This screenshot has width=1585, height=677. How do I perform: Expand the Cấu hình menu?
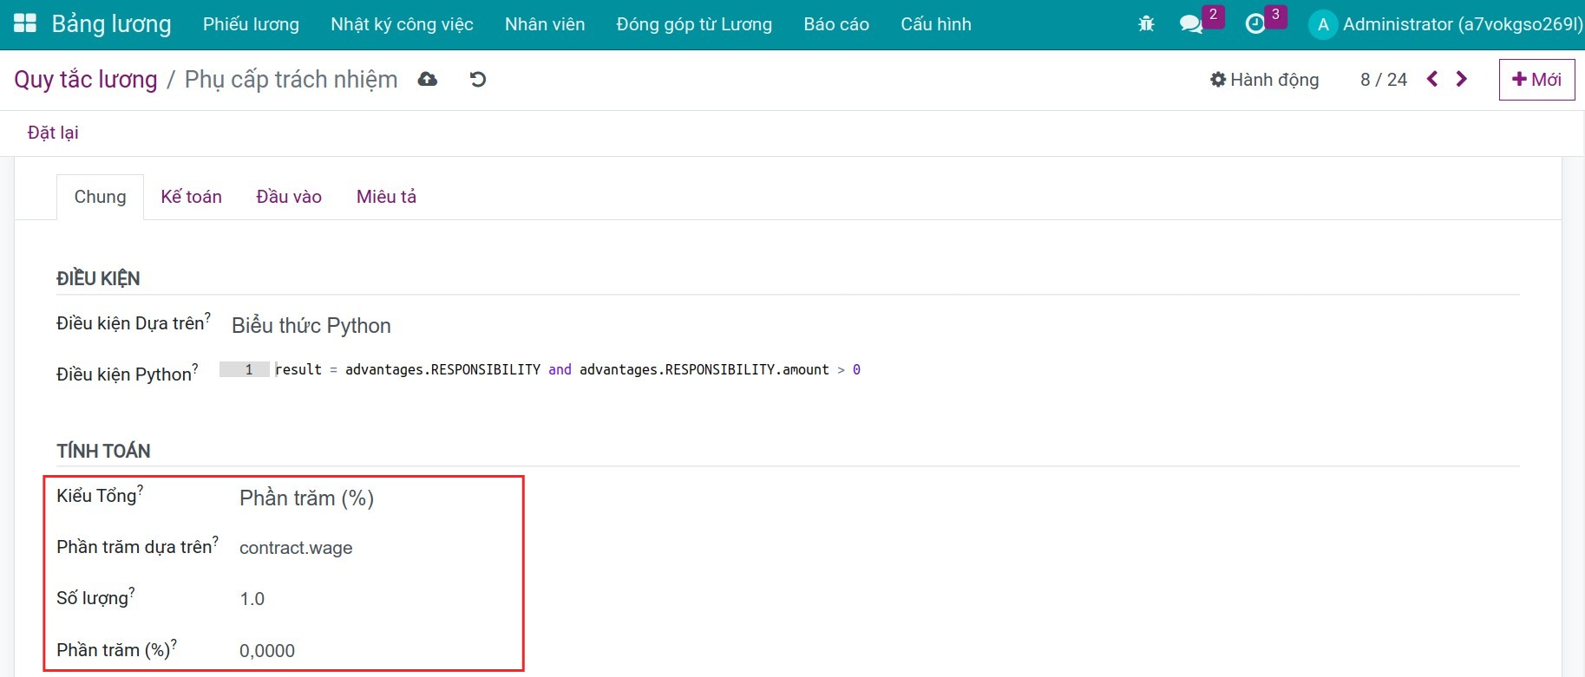tap(935, 24)
